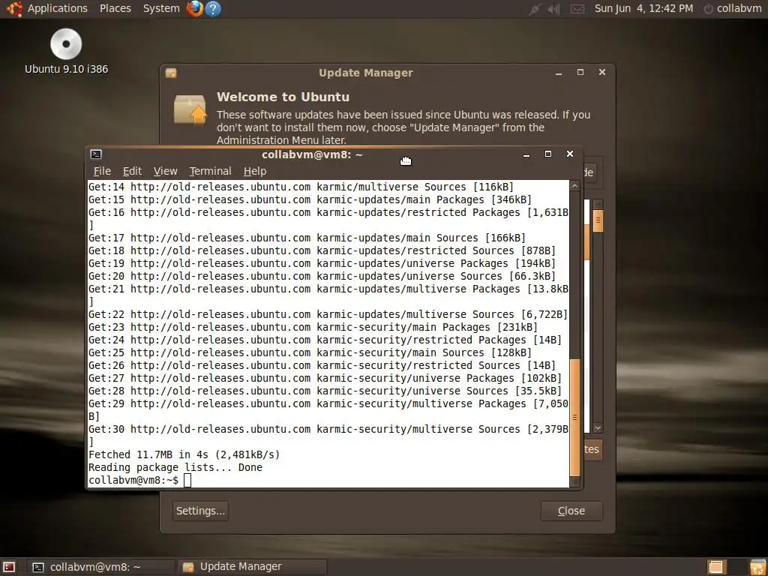Click Update Manager scrollbar down arrow
Viewport: 768px width, 576px height.
pyautogui.click(x=598, y=428)
